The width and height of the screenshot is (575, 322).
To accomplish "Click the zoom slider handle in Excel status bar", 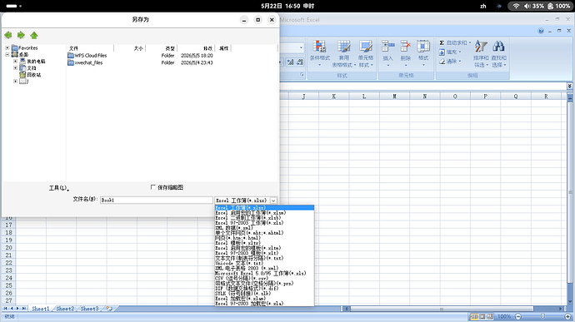I will pyautogui.click(x=542, y=316).
